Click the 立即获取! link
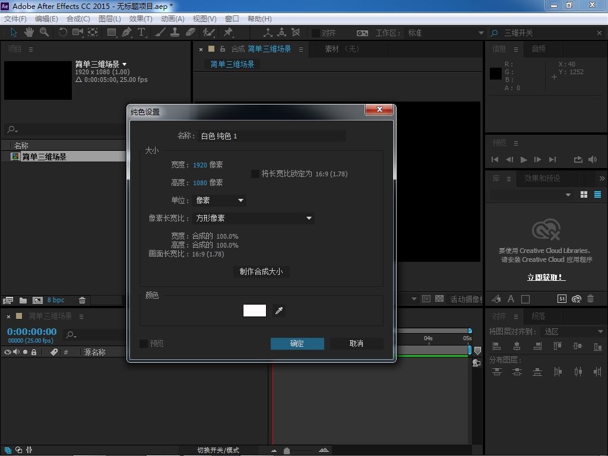 tap(546, 277)
